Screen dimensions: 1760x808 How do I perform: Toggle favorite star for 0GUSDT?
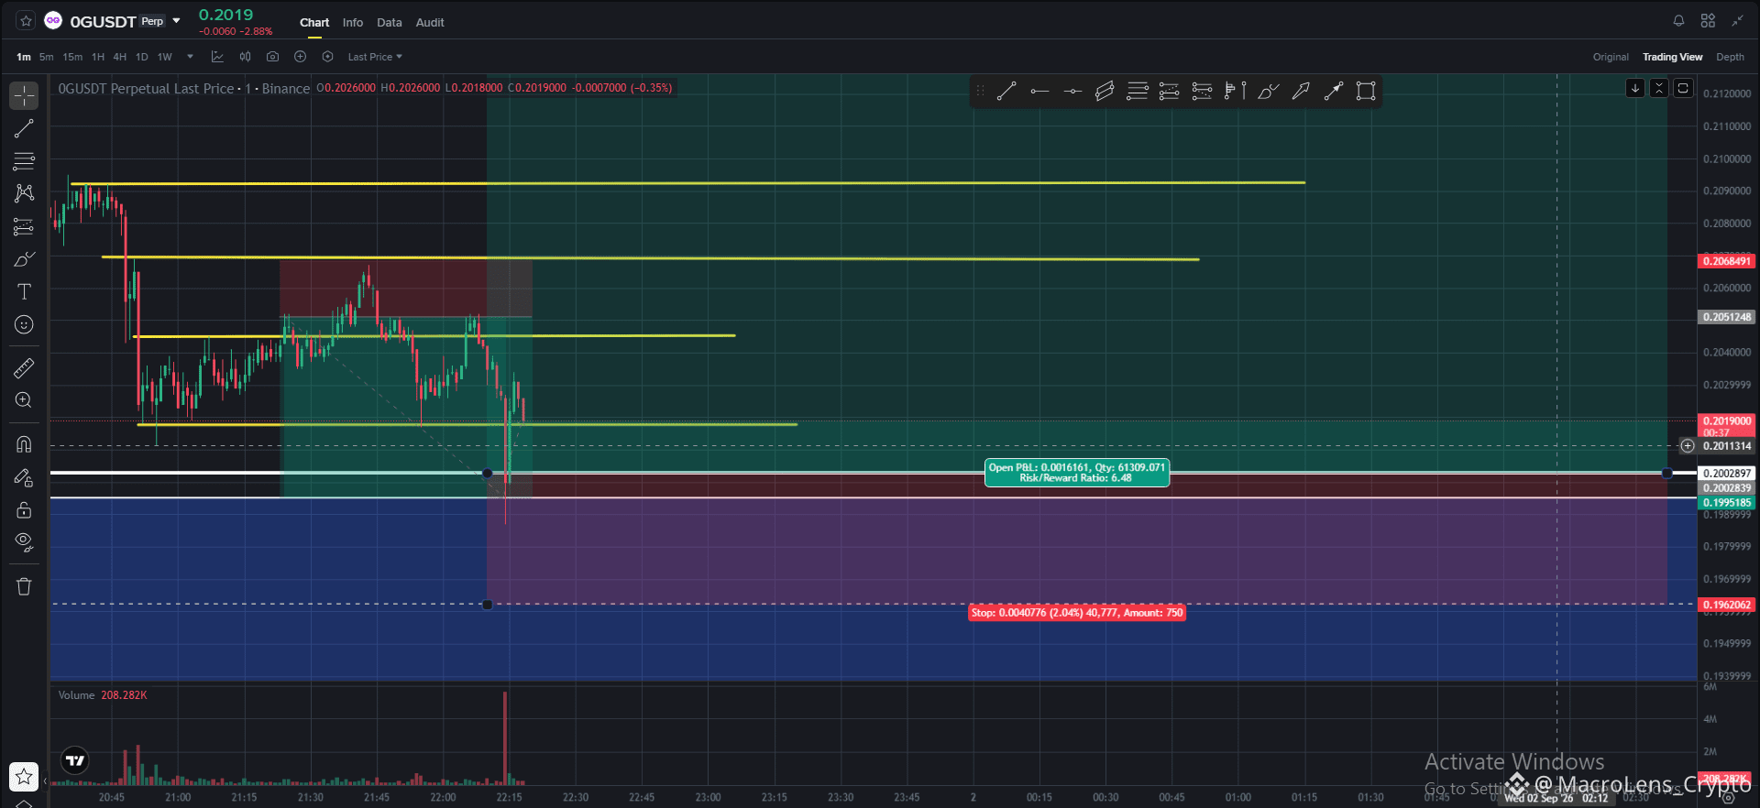26,20
